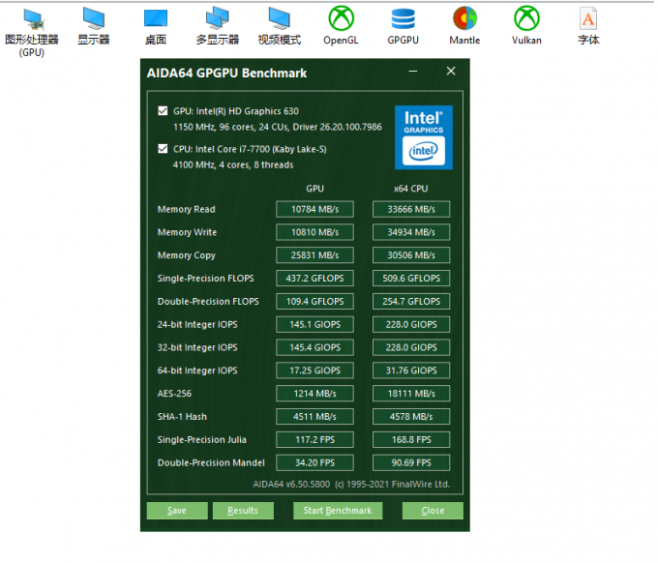Click the SHA-1 Hash label

[182, 417]
